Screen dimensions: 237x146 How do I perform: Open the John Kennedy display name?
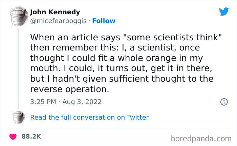tap(55, 12)
